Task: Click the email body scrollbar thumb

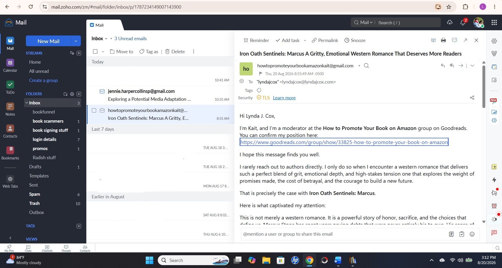Action: [x=484, y=86]
